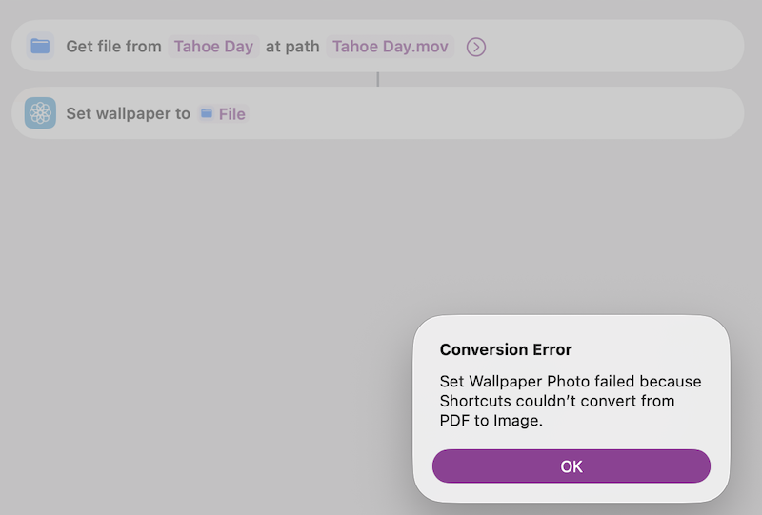Click the "Get file from" action label
This screenshot has width=762, height=515.
tap(113, 47)
